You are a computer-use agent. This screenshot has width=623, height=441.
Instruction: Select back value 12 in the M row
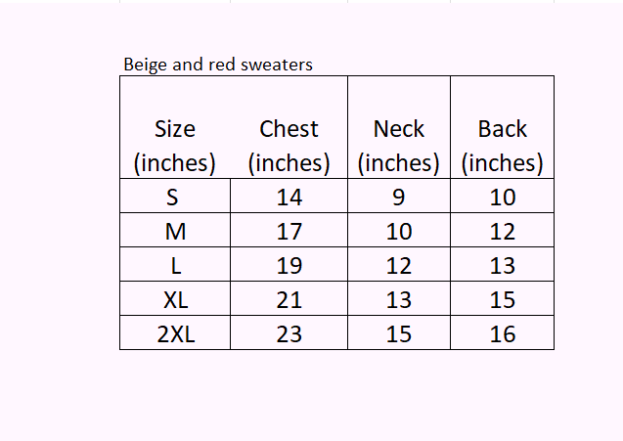point(503,232)
